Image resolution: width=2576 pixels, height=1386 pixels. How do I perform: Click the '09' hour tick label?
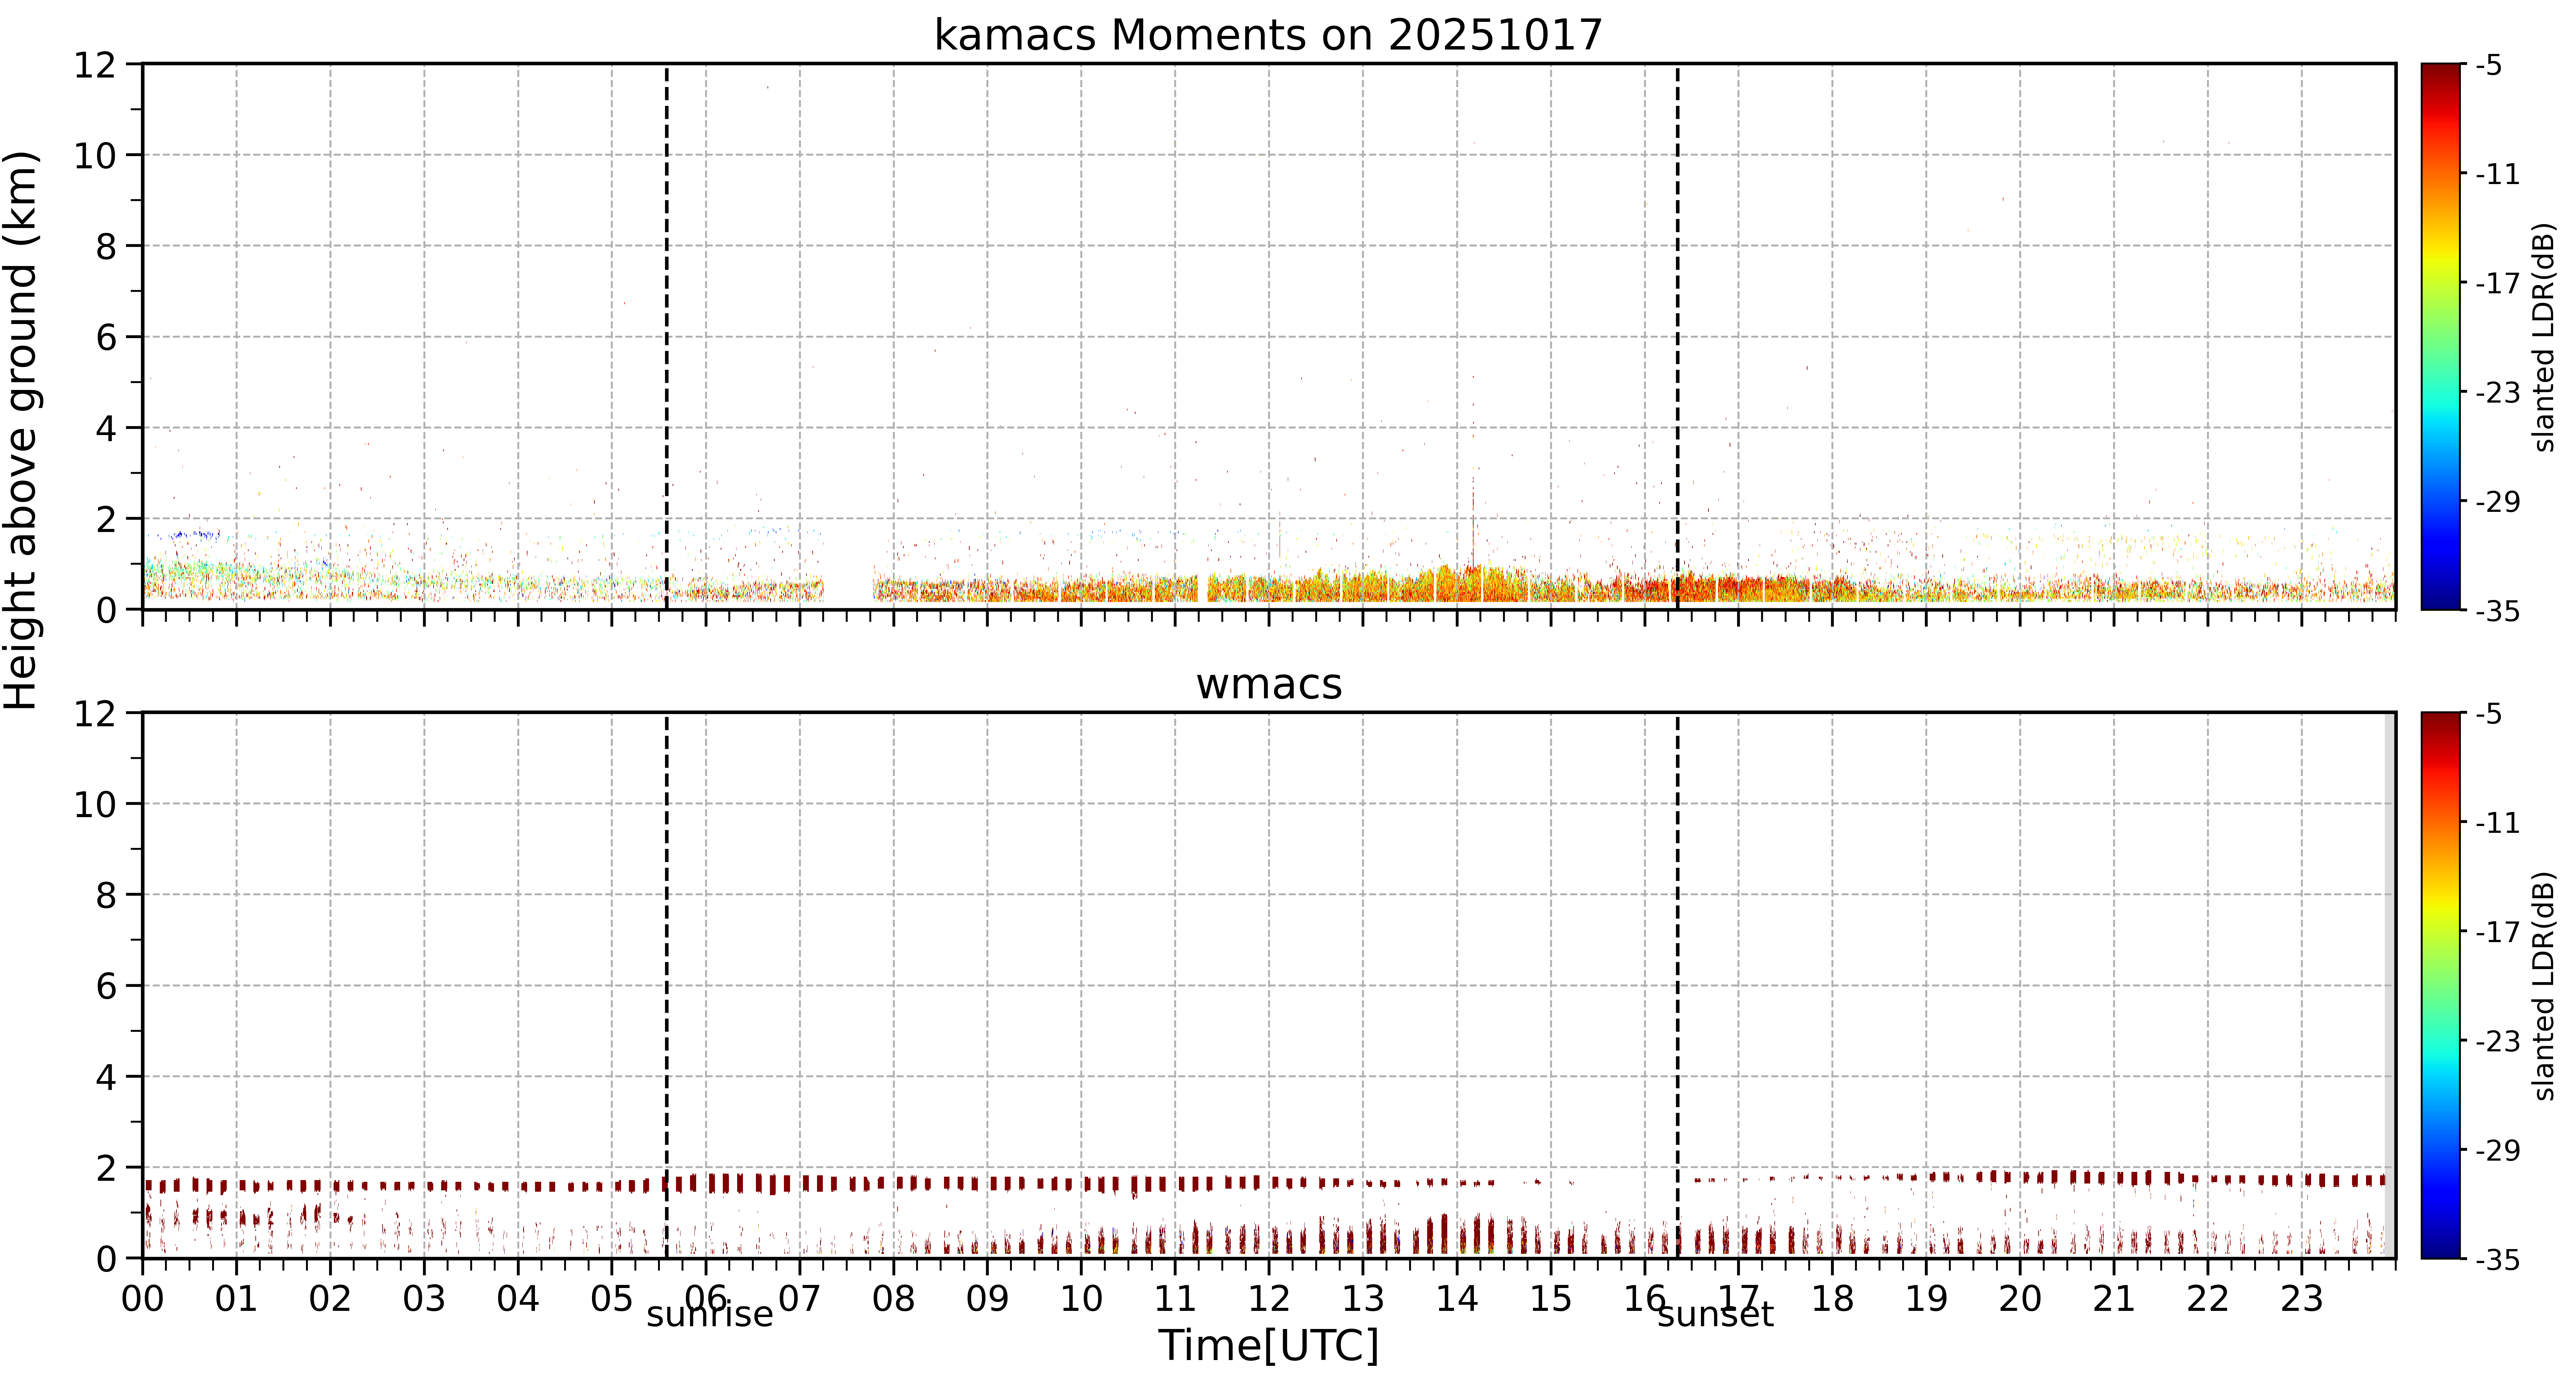coord(987,1299)
